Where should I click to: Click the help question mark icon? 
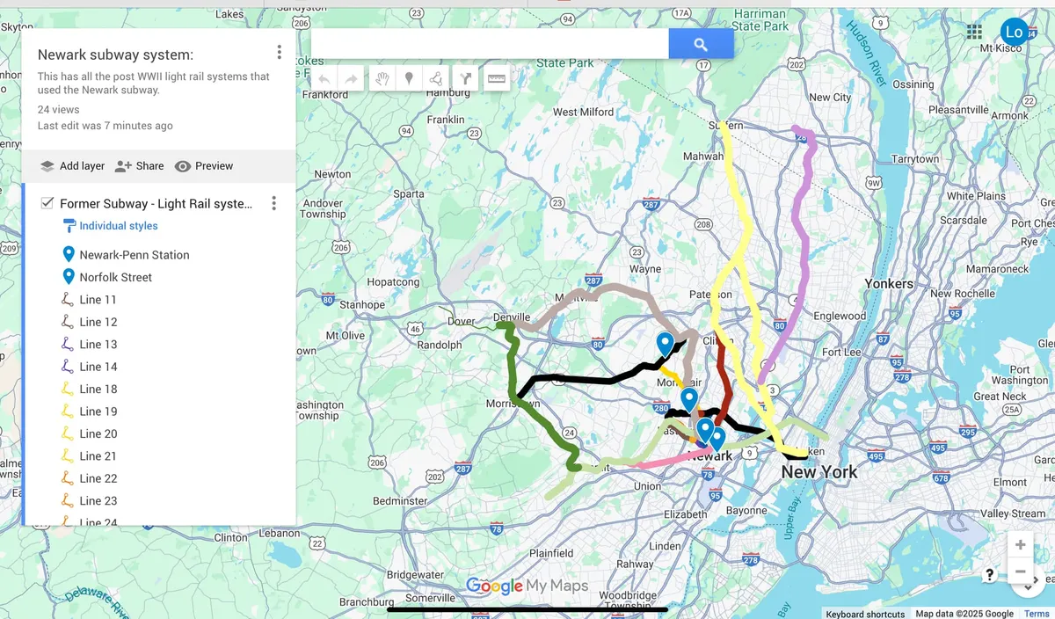tap(990, 575)
